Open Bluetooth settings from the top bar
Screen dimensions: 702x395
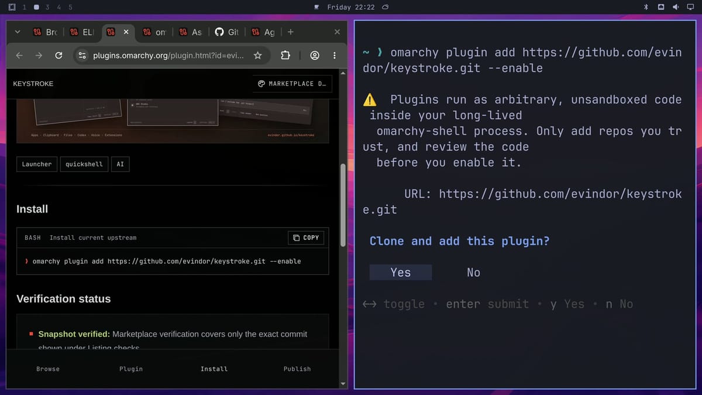[646, 7]
